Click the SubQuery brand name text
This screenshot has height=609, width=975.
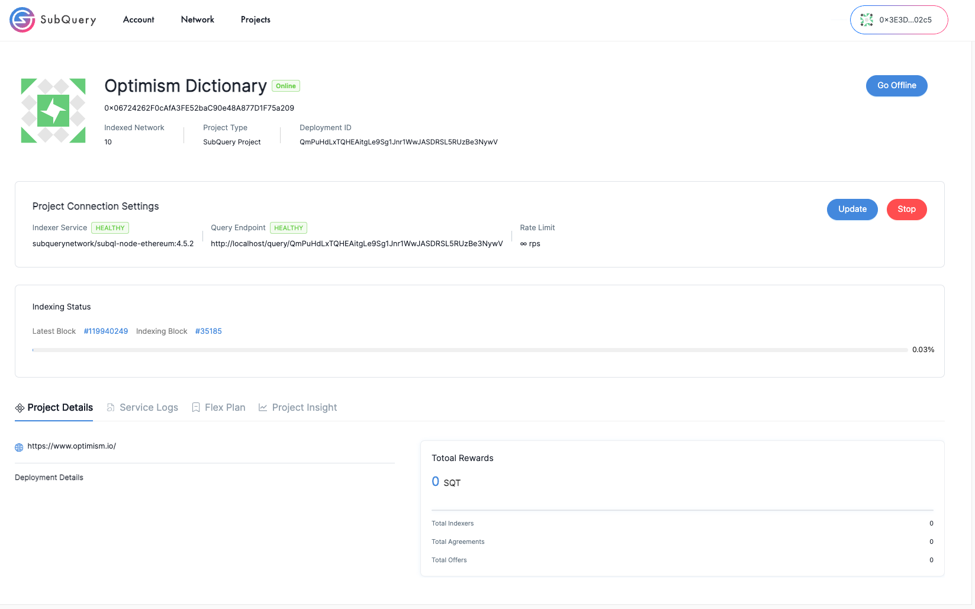(x=68, y=20)
